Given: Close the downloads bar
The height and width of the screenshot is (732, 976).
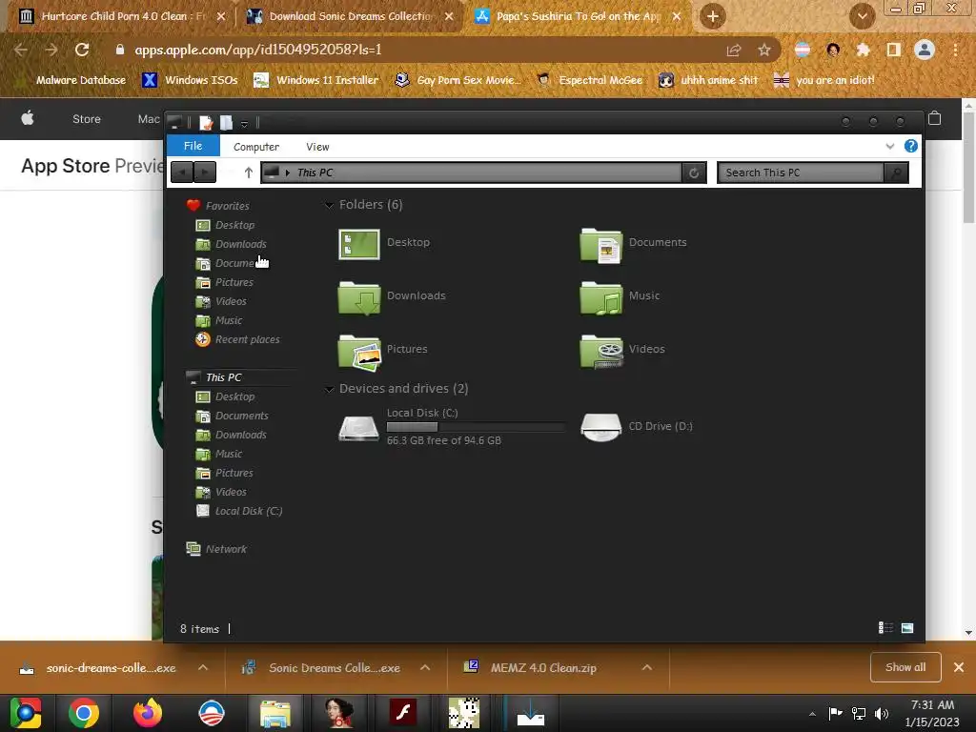Looking at the screenshot, I should coord(959,667).
